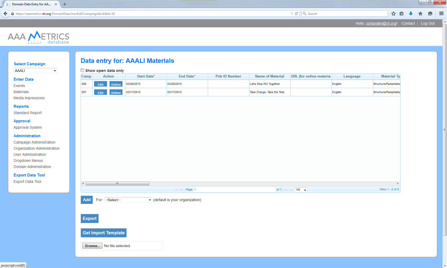
Task: Open browser hamburger menu
Action: tap(441, 14)
